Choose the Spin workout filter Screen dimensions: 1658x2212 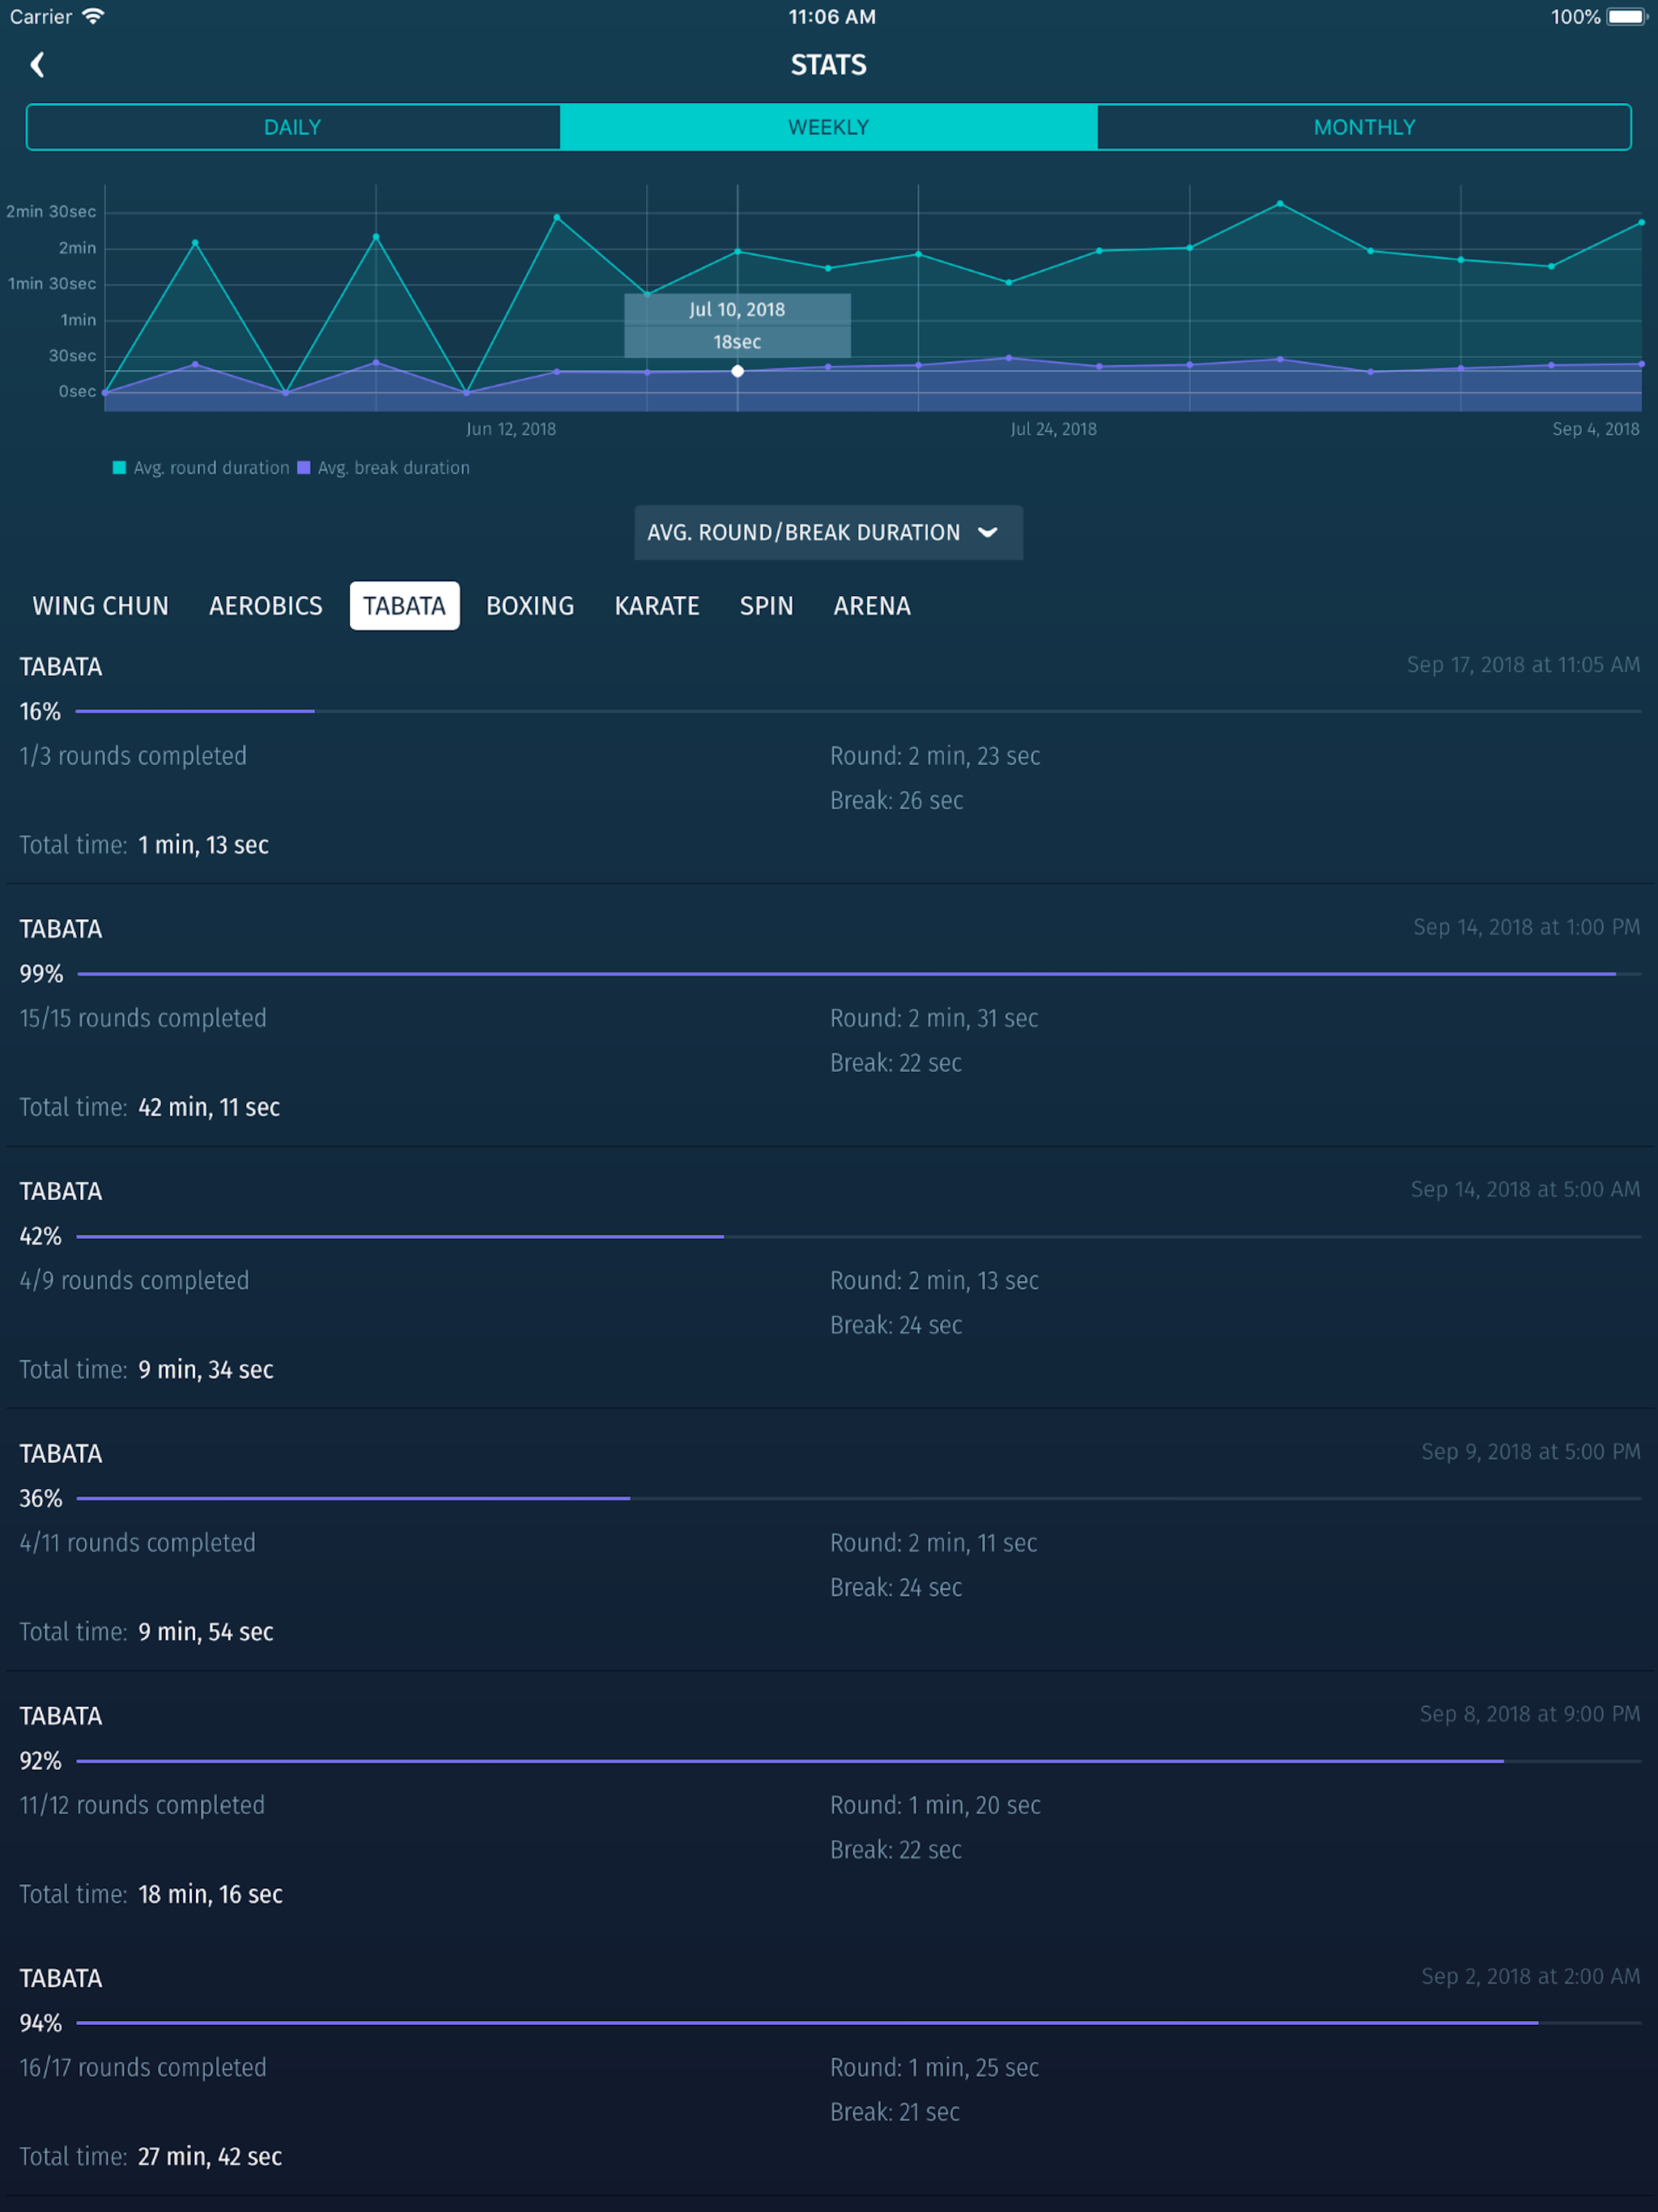tap(767, 606)
